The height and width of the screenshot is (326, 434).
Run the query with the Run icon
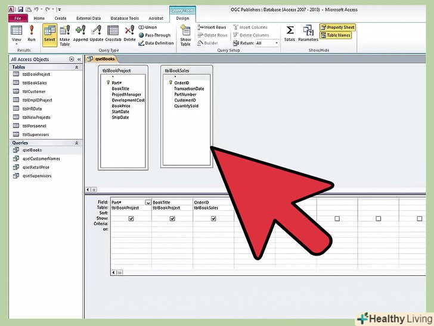tap(32, 30)
